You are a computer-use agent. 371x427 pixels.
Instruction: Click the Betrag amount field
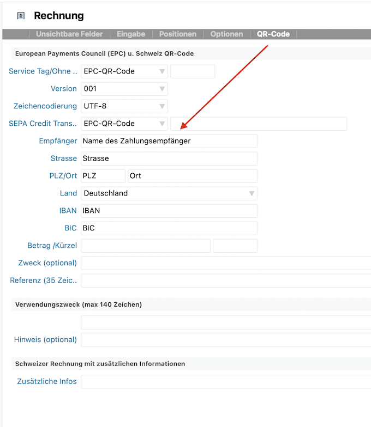point(146,246)
